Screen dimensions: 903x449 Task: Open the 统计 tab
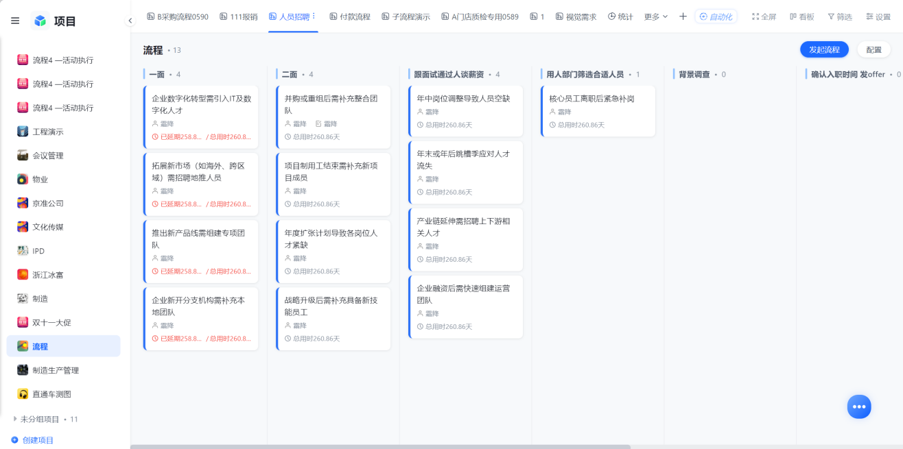coord(620,16)
